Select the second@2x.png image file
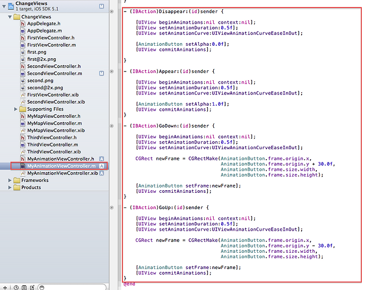The height and width of the screenshot is (290, 379). pyautogui.click(x=45, y=88)
